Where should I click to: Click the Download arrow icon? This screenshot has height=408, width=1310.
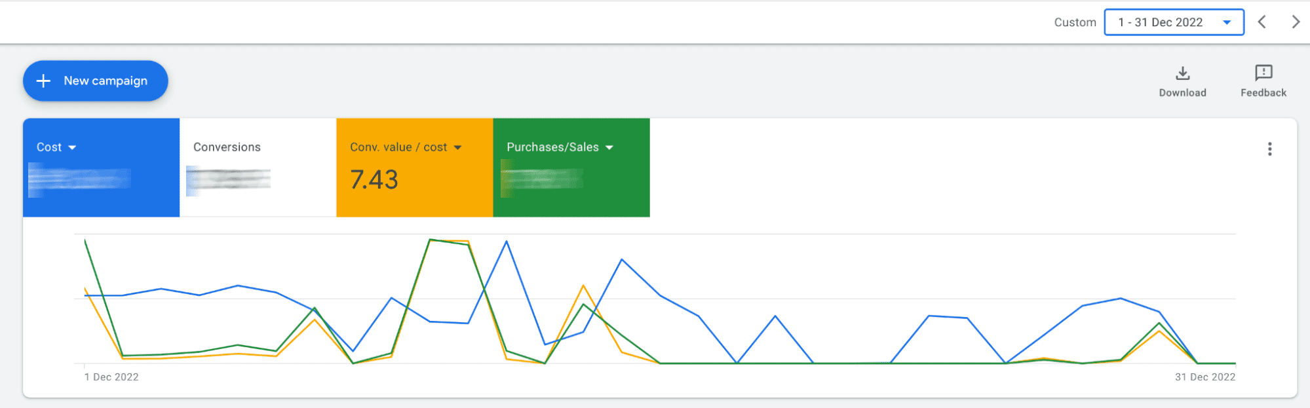click(x=1182, y=73)
